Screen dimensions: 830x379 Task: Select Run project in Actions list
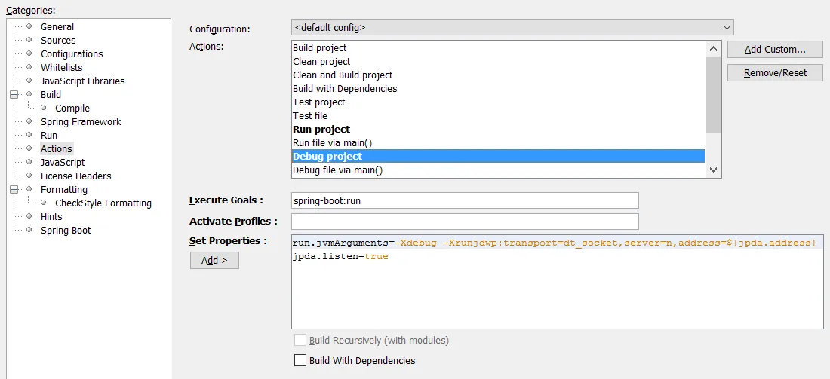click(321, 130)
